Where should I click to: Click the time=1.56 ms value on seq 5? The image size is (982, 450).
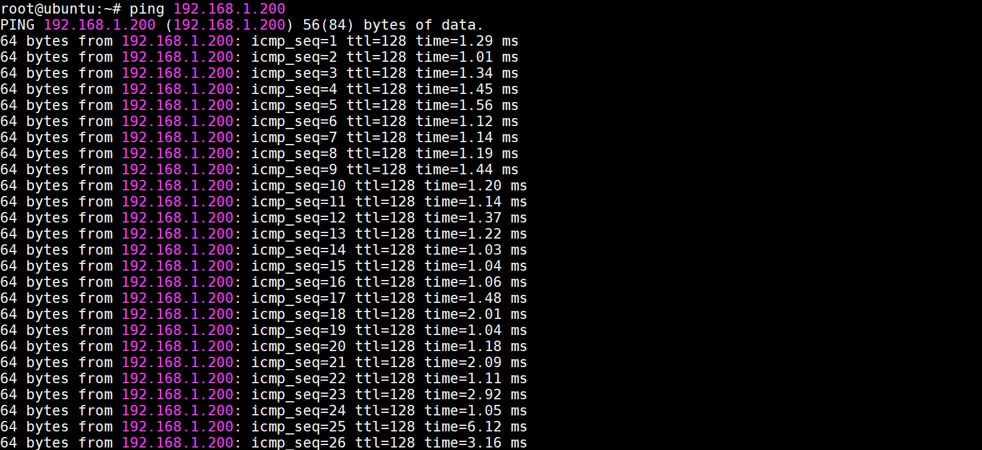(467, 105)
